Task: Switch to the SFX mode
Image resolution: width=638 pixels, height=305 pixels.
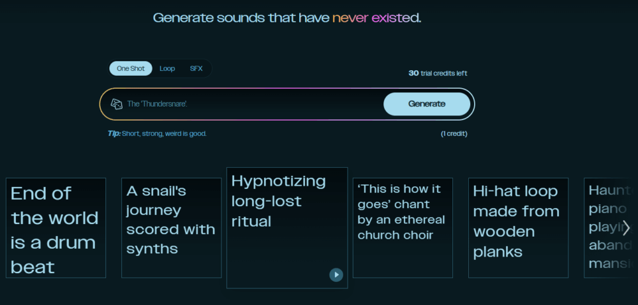Action: [196, 68]
